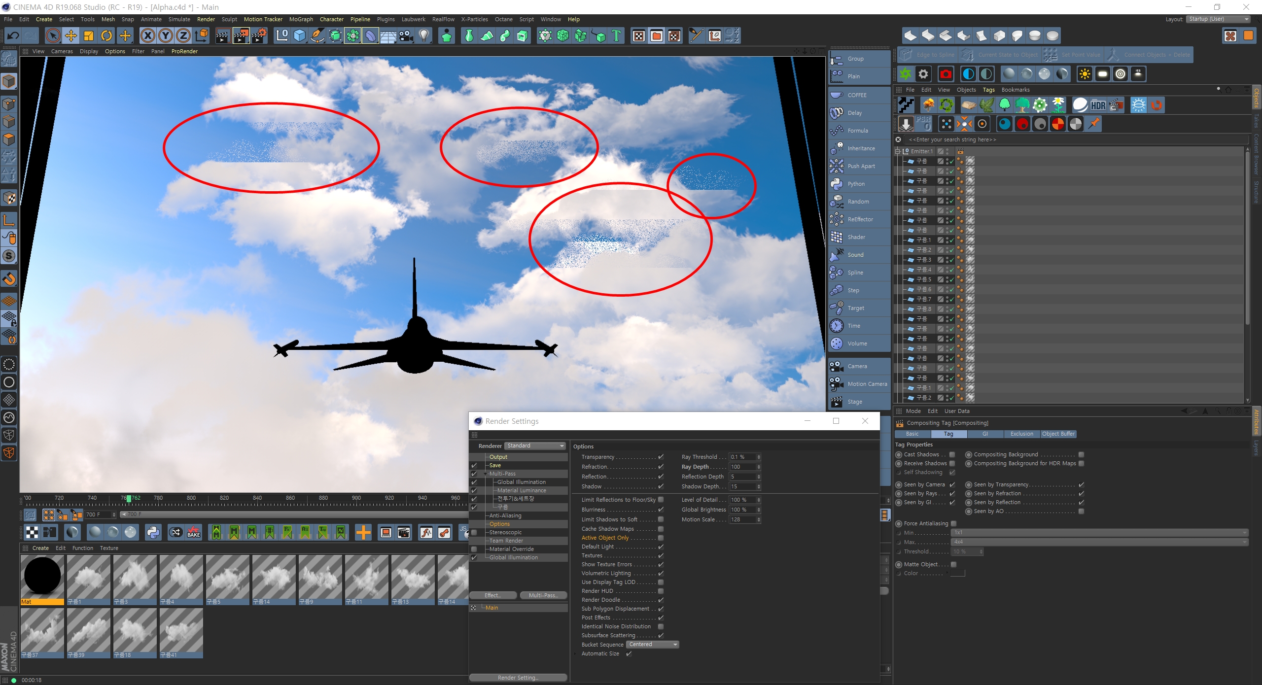Click the Reflection Depth stepper arrows
The width and height of the screenshot is (1262, 685).
coord(759,477)
